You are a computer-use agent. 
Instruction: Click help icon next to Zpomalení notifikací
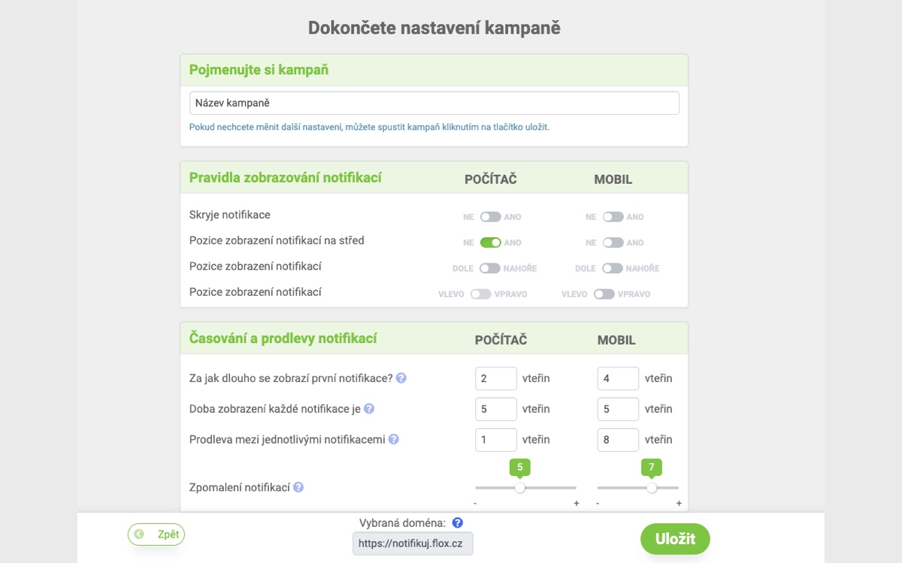(298, 487)
